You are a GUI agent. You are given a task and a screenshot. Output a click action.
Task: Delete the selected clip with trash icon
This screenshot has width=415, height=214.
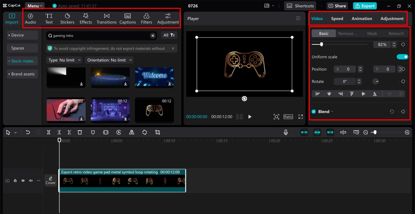[x=80, y=132]
